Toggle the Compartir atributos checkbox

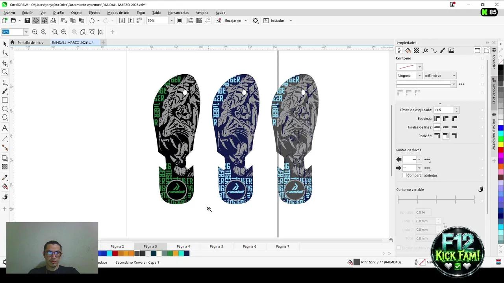pos(404,175)
